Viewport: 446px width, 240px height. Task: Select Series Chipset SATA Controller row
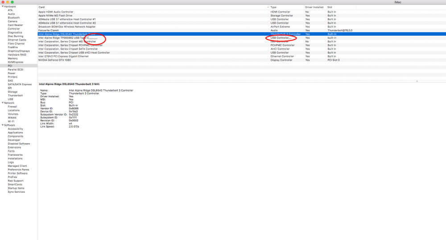tap(242, 49)
